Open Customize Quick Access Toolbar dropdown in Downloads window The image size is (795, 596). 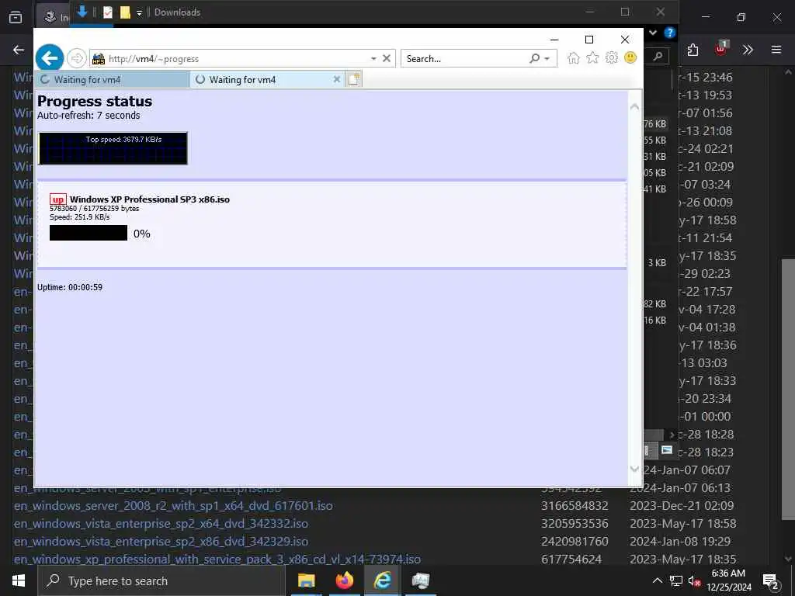[x=139, y=12]
